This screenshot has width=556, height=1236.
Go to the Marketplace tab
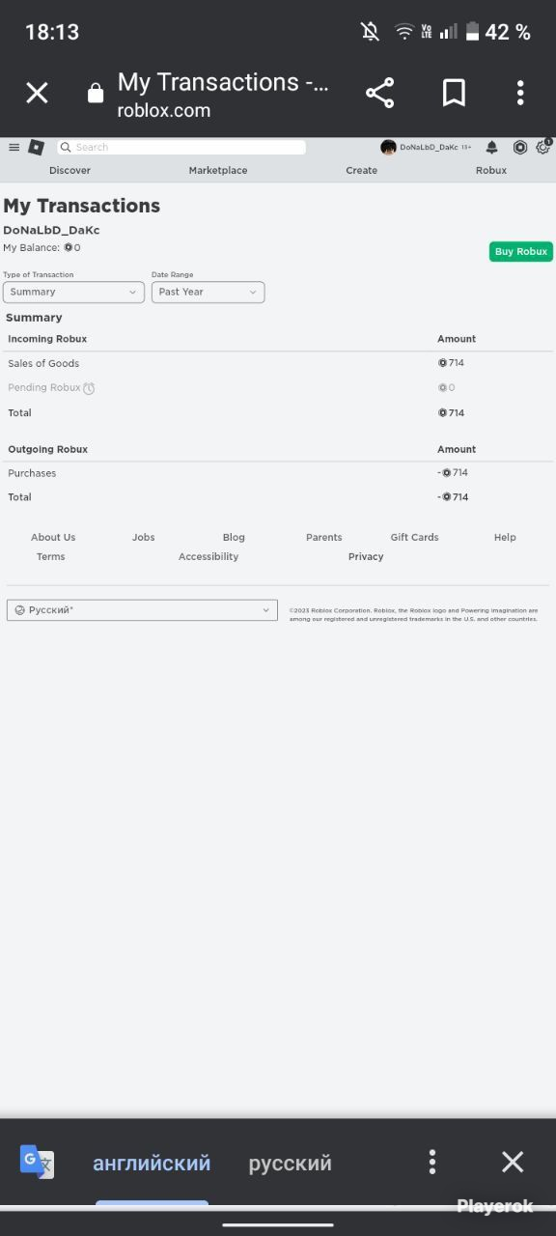[218, 170]
